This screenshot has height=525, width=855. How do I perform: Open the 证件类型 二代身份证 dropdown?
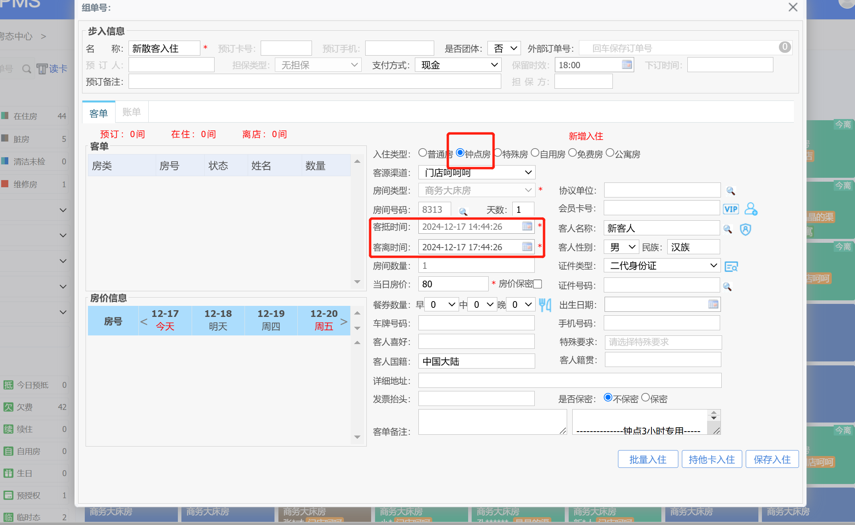tap(662, 266)
